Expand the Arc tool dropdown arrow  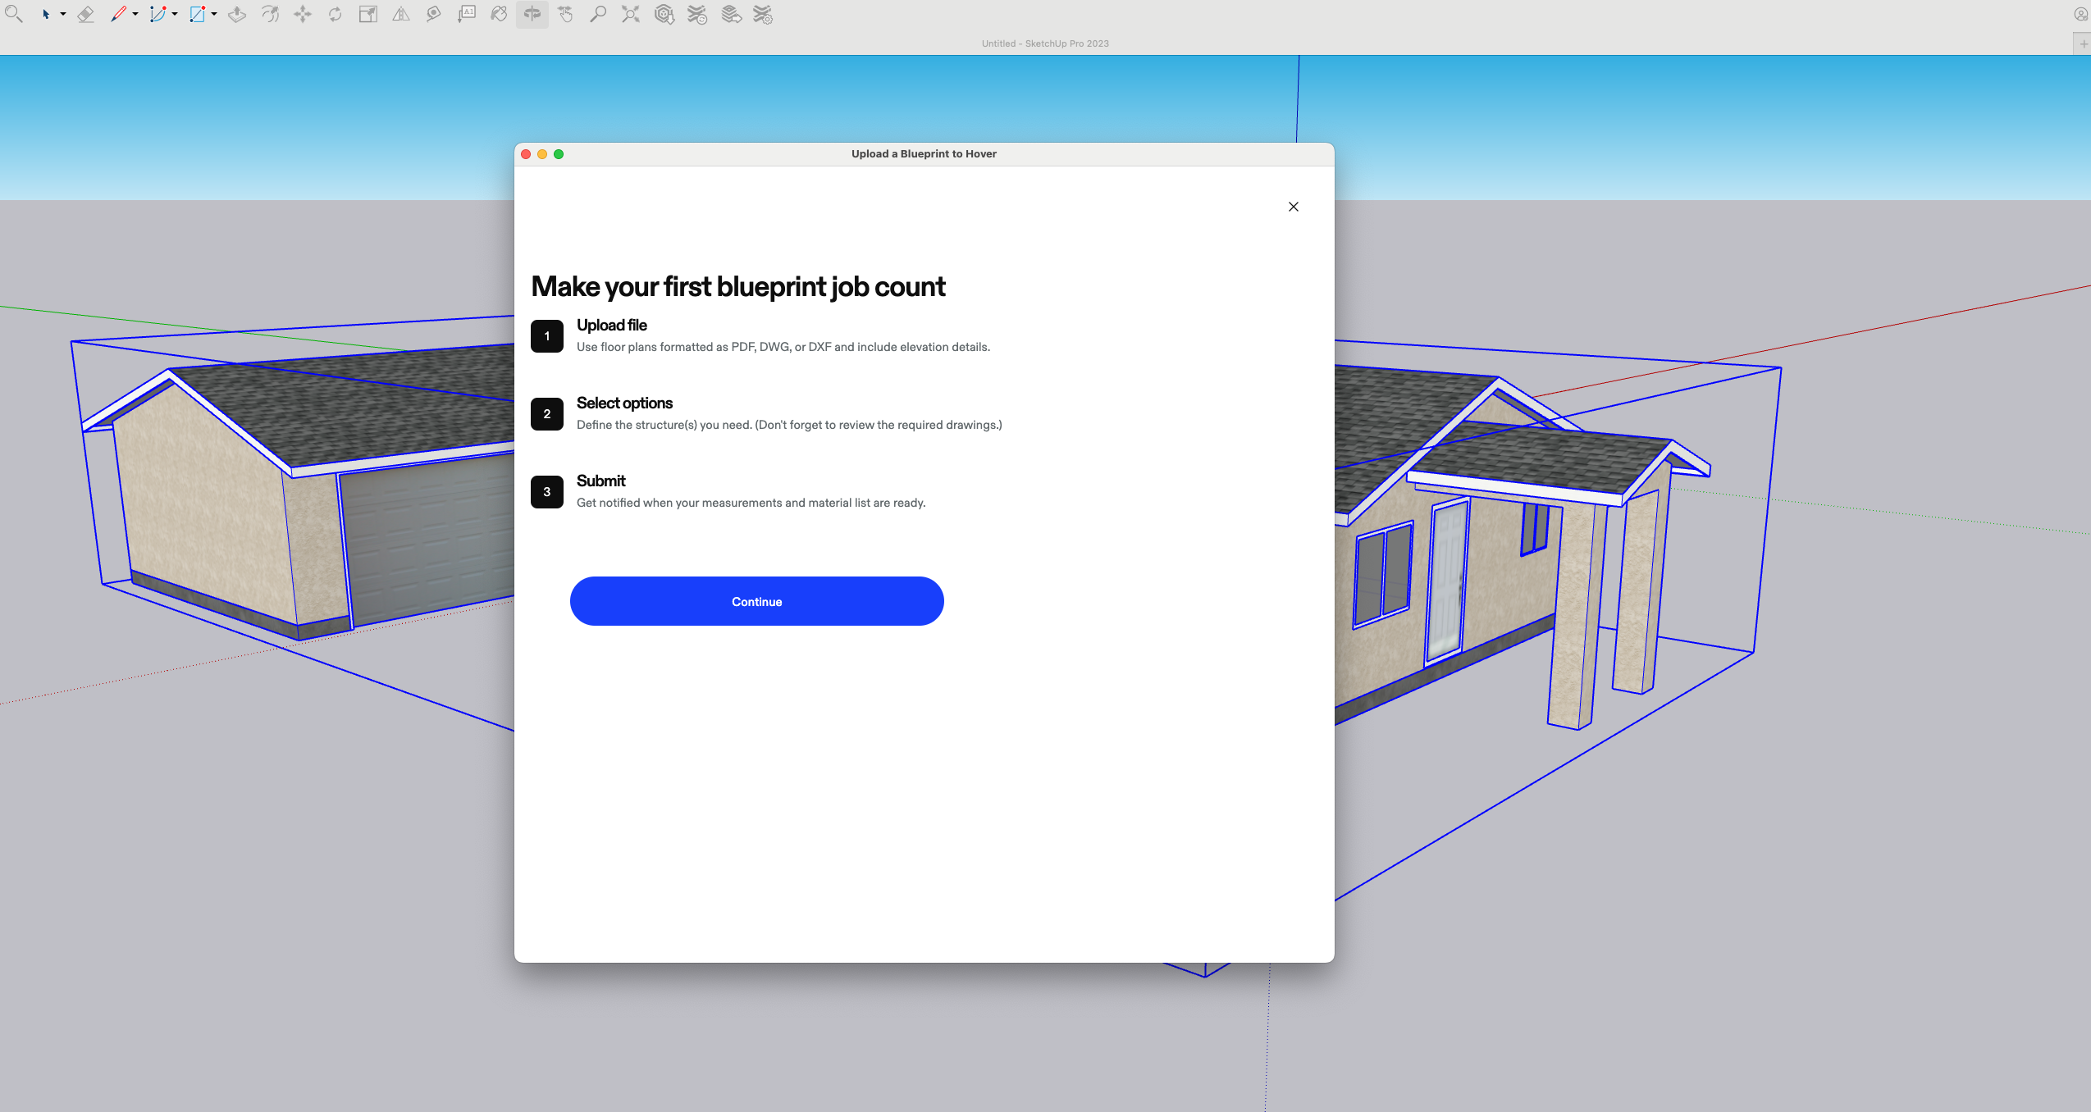pyautogui.click(x=175, y=14)
